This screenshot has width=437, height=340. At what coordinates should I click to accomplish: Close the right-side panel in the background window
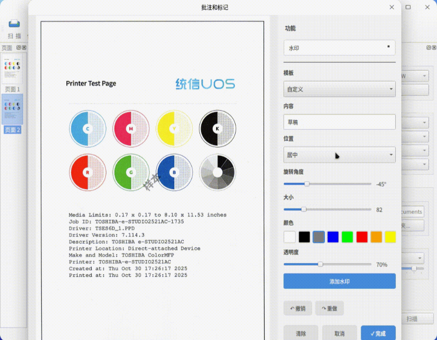[434, 47]
